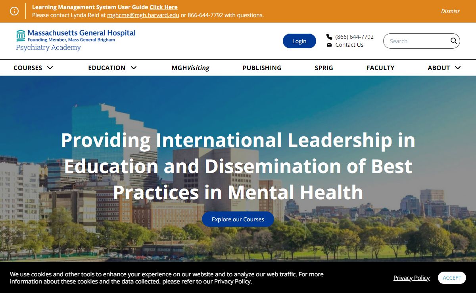Open the Contact Us link
Screen dimensions: 476x293
349,45
